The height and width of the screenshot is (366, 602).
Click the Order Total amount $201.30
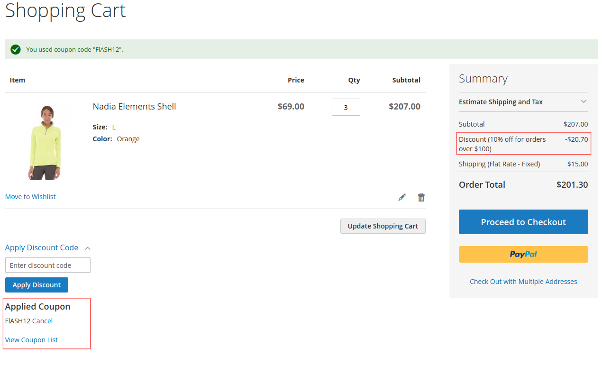572,185
